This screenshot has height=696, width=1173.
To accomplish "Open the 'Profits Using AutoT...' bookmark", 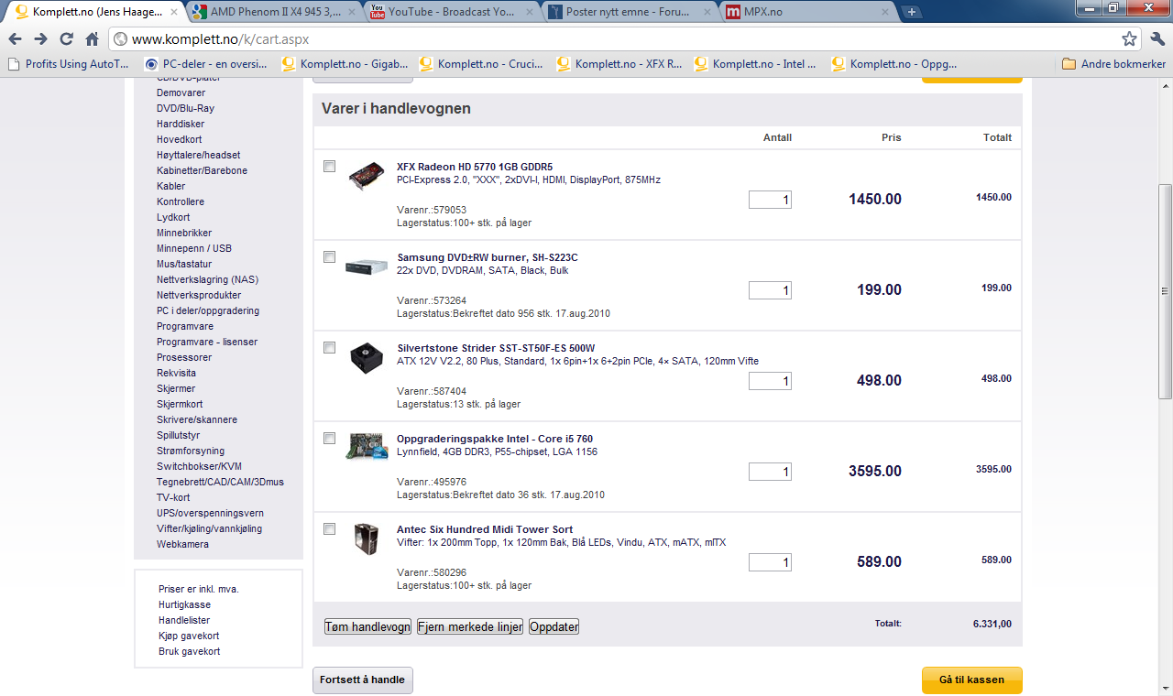I will click(x=69, y=64).
